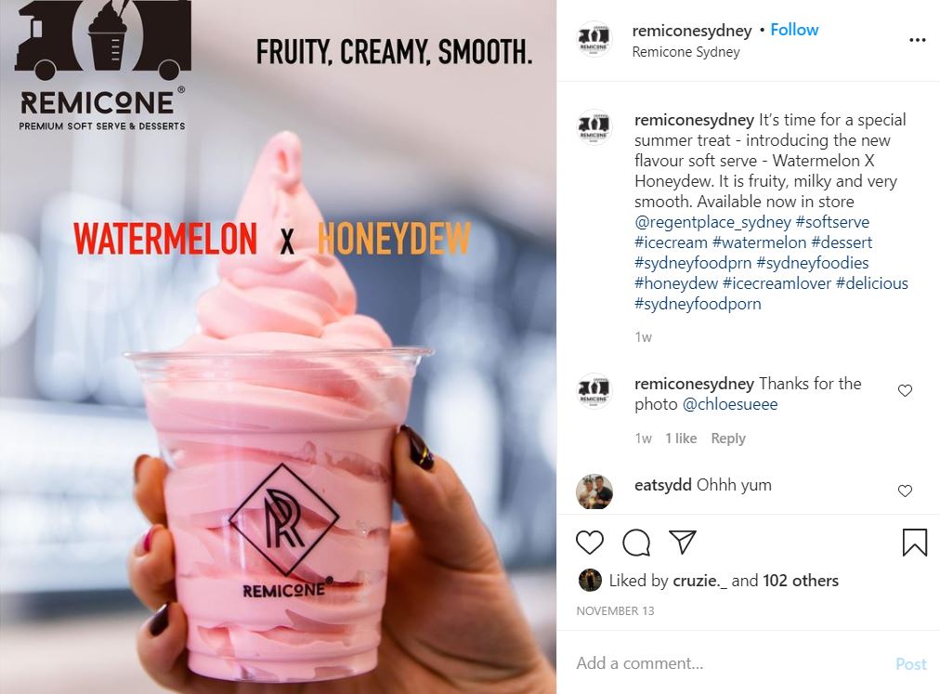
Task: Show the list of '102 others' likes
Action: click(x=801, y=581)
